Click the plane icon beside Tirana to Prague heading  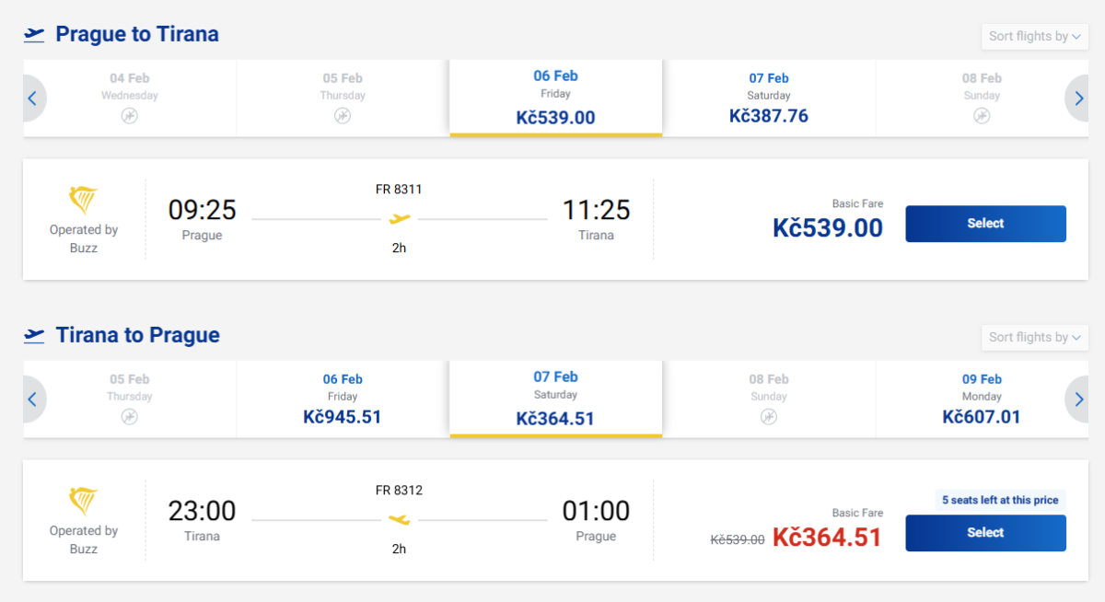click(34, 336)
